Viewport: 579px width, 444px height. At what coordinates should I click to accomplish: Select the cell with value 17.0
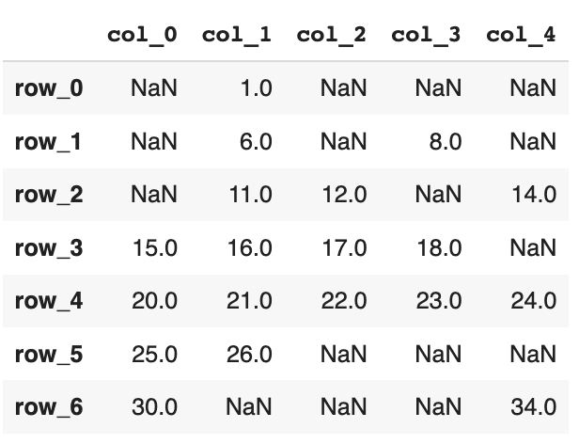point(344,248)
